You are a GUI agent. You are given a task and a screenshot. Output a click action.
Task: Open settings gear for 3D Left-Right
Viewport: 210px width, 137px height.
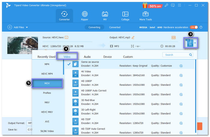pyautogui.click(x=181, y=114)
